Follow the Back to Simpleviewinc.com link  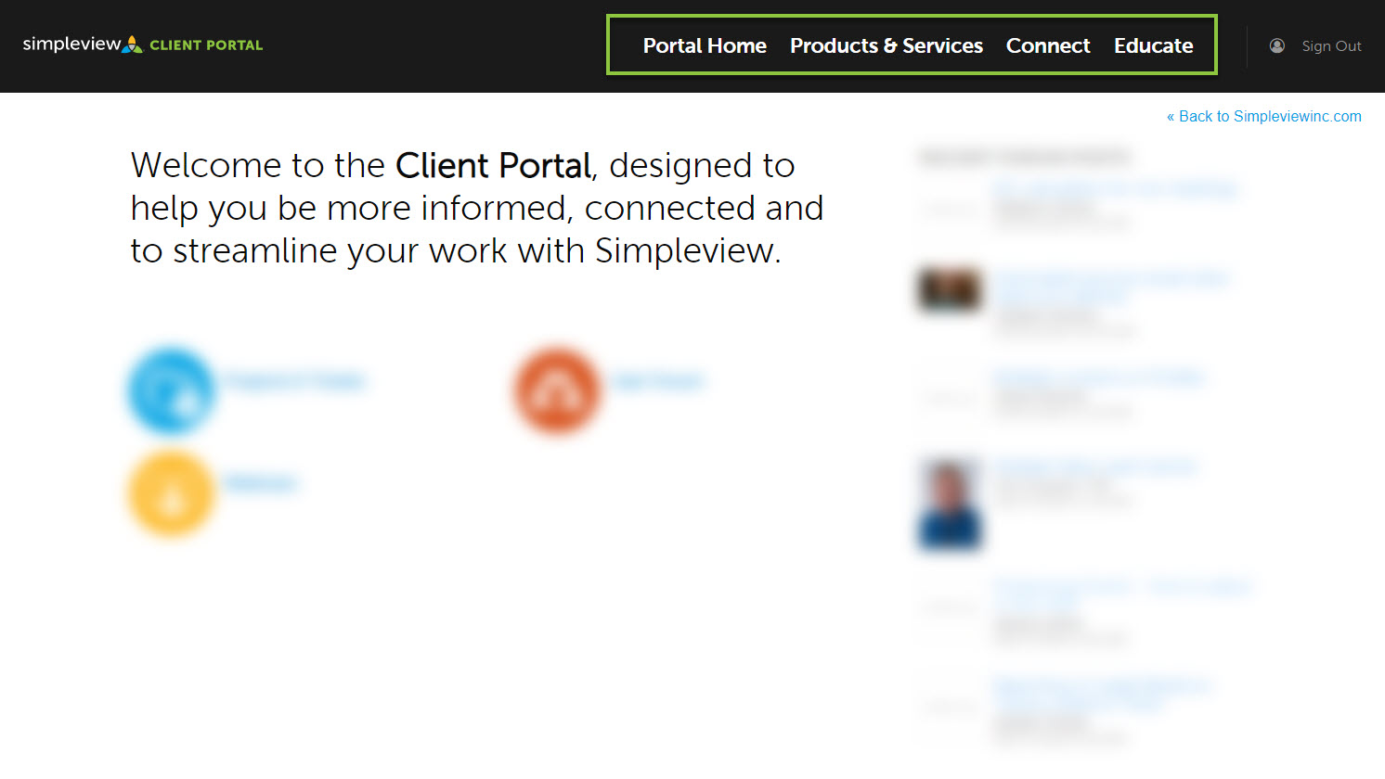tap(1264, 116)
